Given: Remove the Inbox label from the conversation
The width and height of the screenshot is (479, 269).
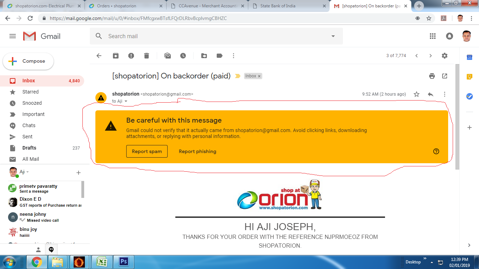Looking at the screenshot, I should click(x=259, y=76).
